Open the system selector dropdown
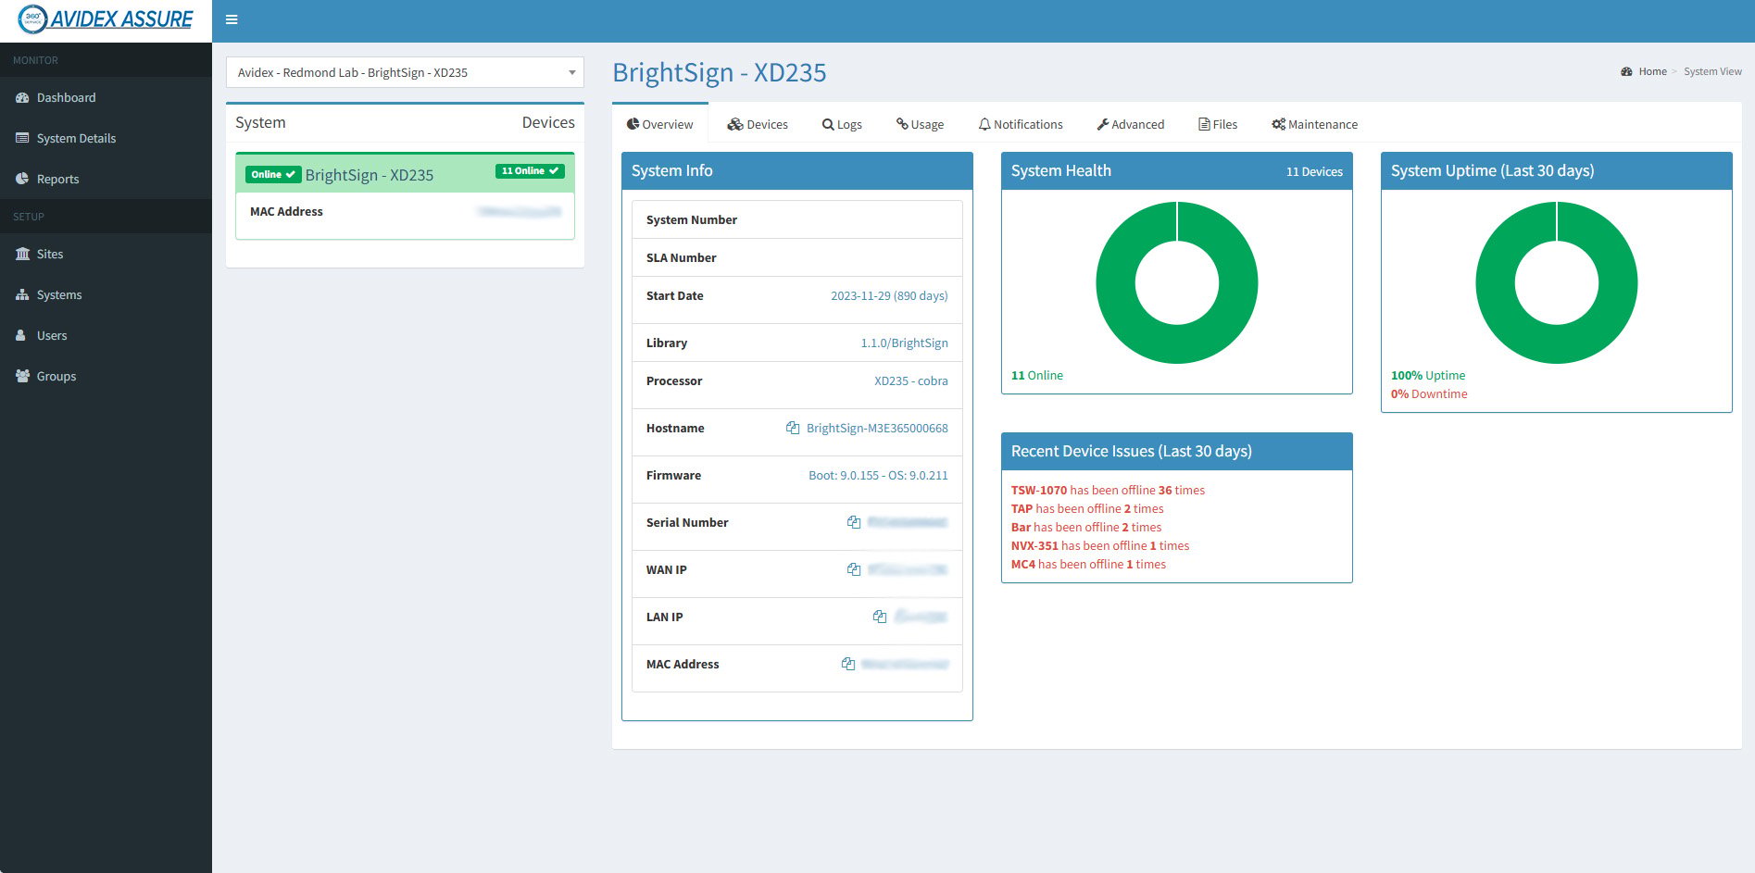This screenshot has width=1755, height=873. 405,72
